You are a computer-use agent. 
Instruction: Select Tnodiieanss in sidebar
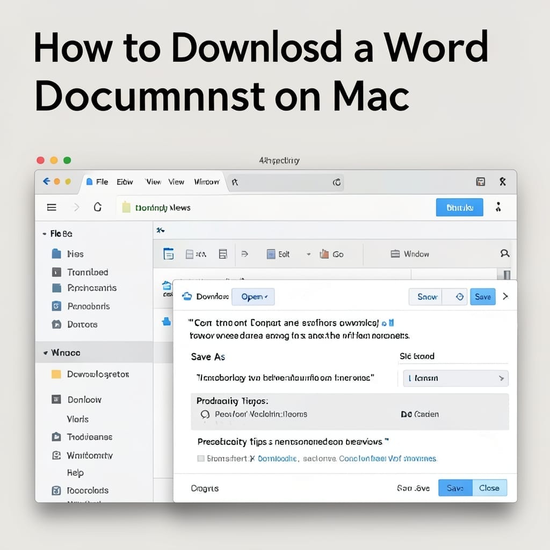point(82,437)
